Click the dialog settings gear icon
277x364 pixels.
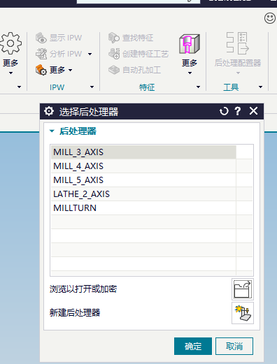49,111
